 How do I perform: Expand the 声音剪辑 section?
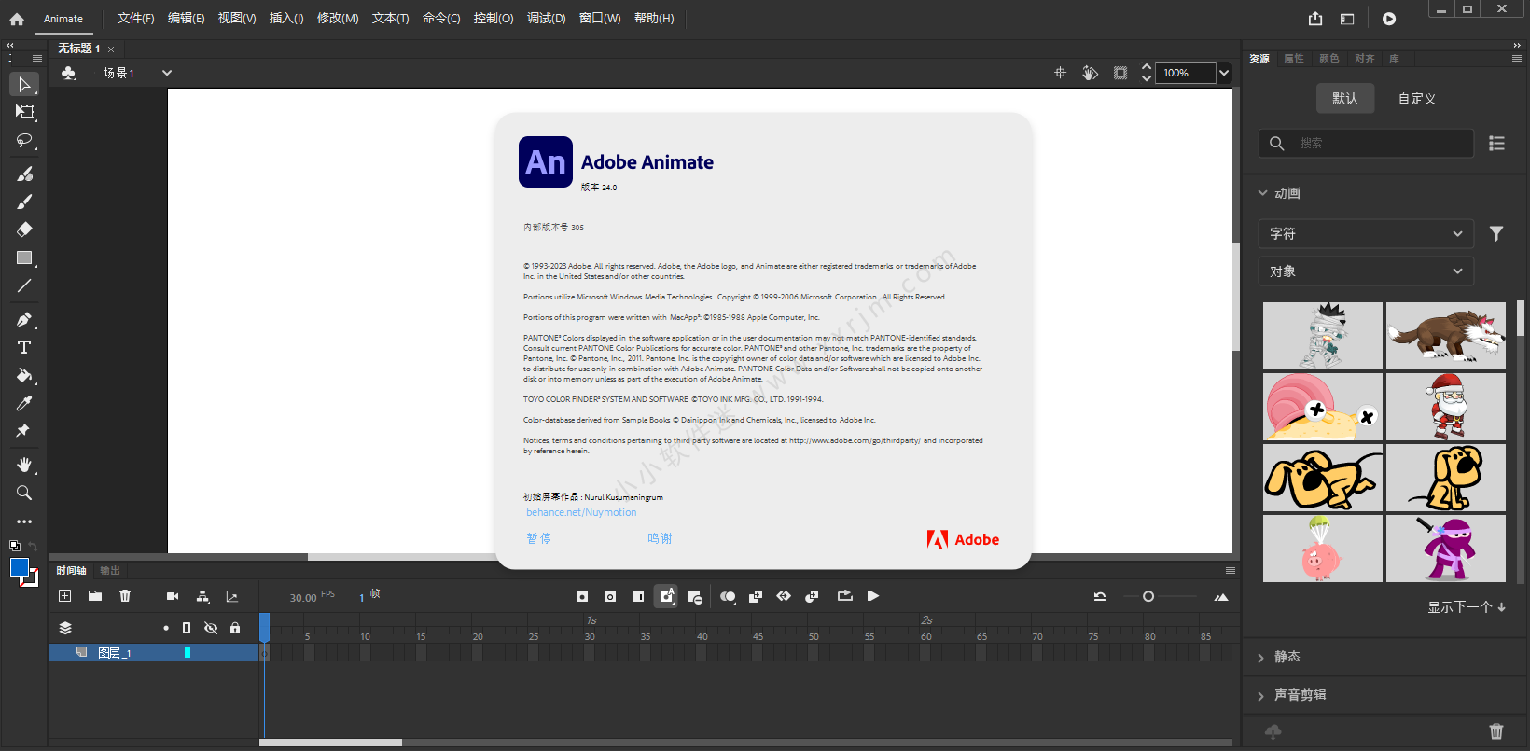click(1260, 696)
